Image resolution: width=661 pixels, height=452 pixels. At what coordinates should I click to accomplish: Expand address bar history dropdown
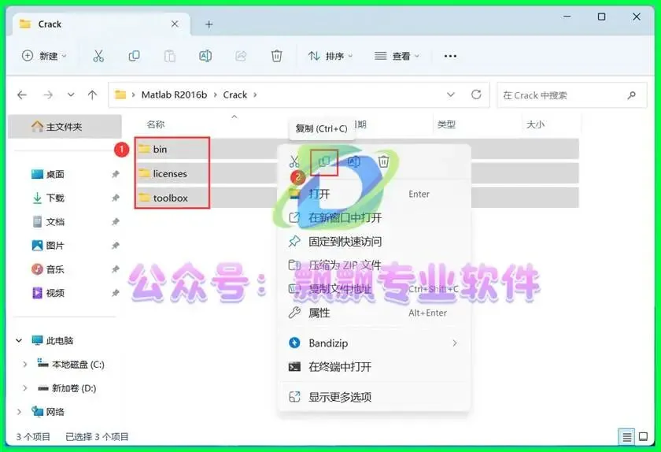coord(451,94)
